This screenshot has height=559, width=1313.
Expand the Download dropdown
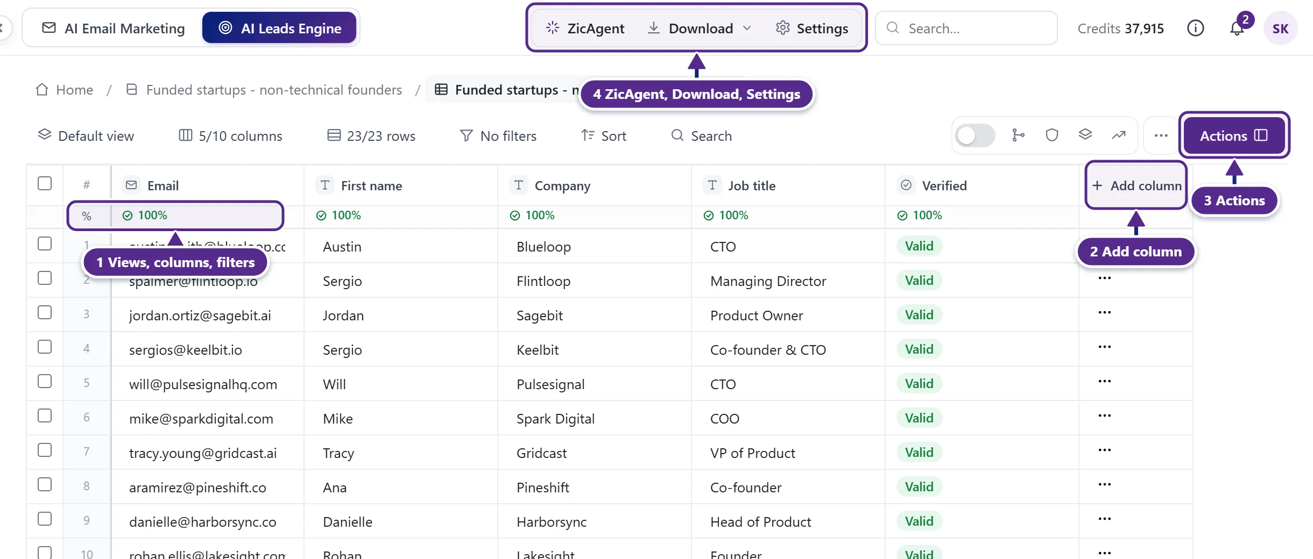[700, 28]
